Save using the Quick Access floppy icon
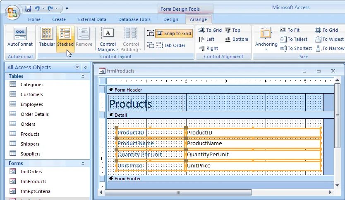The height and width of the screenshot is (200, 345). click(28, 9)
